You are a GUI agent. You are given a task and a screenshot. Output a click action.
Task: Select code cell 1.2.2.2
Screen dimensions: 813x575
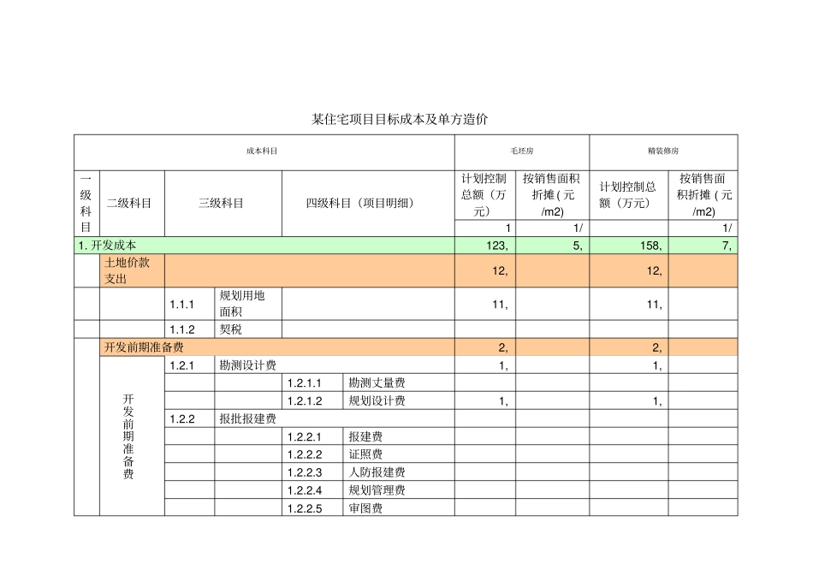(312, 454)
